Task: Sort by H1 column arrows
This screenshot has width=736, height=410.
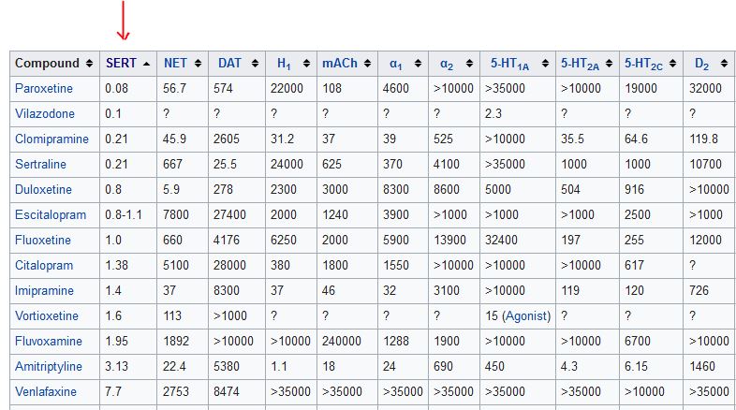Action: 306,64
